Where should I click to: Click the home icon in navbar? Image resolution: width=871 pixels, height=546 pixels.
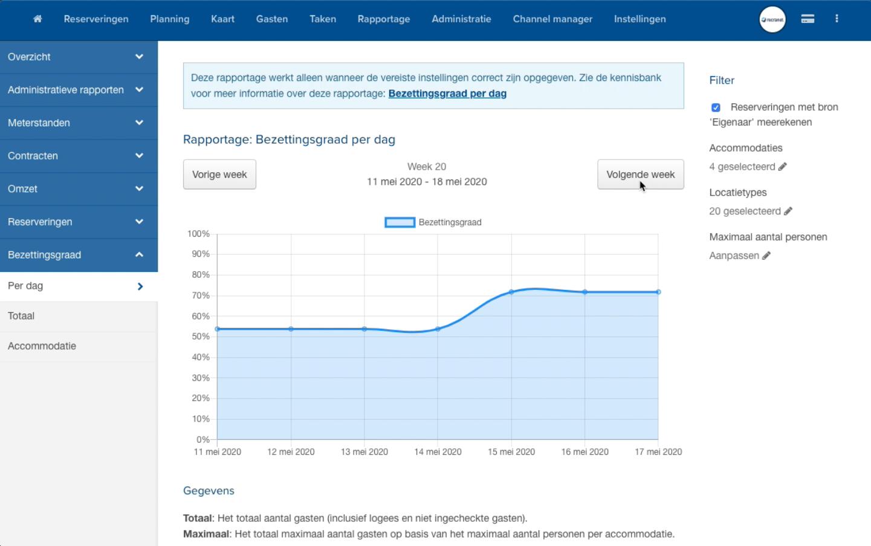coord(37,19)
